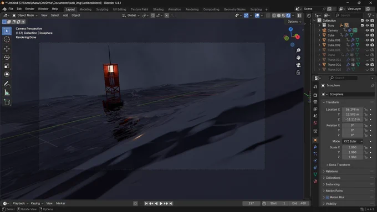The image size is (377, 212).
Task: Switch to the Shading workspace tab
Action: click(x=158, y=9)
